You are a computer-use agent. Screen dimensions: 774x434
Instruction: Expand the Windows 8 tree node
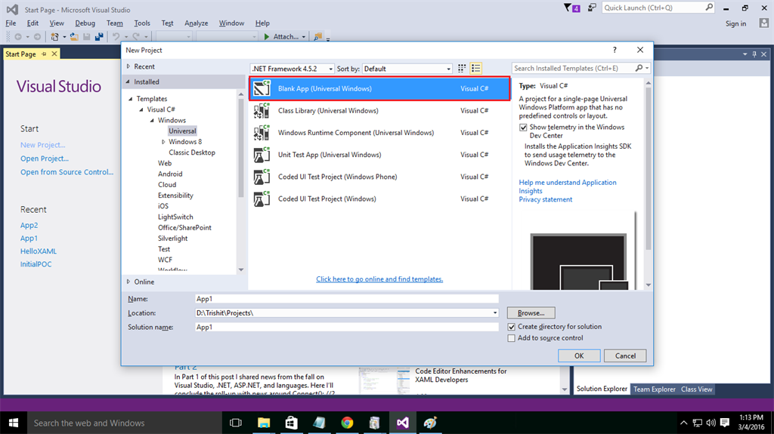[163, 142]
